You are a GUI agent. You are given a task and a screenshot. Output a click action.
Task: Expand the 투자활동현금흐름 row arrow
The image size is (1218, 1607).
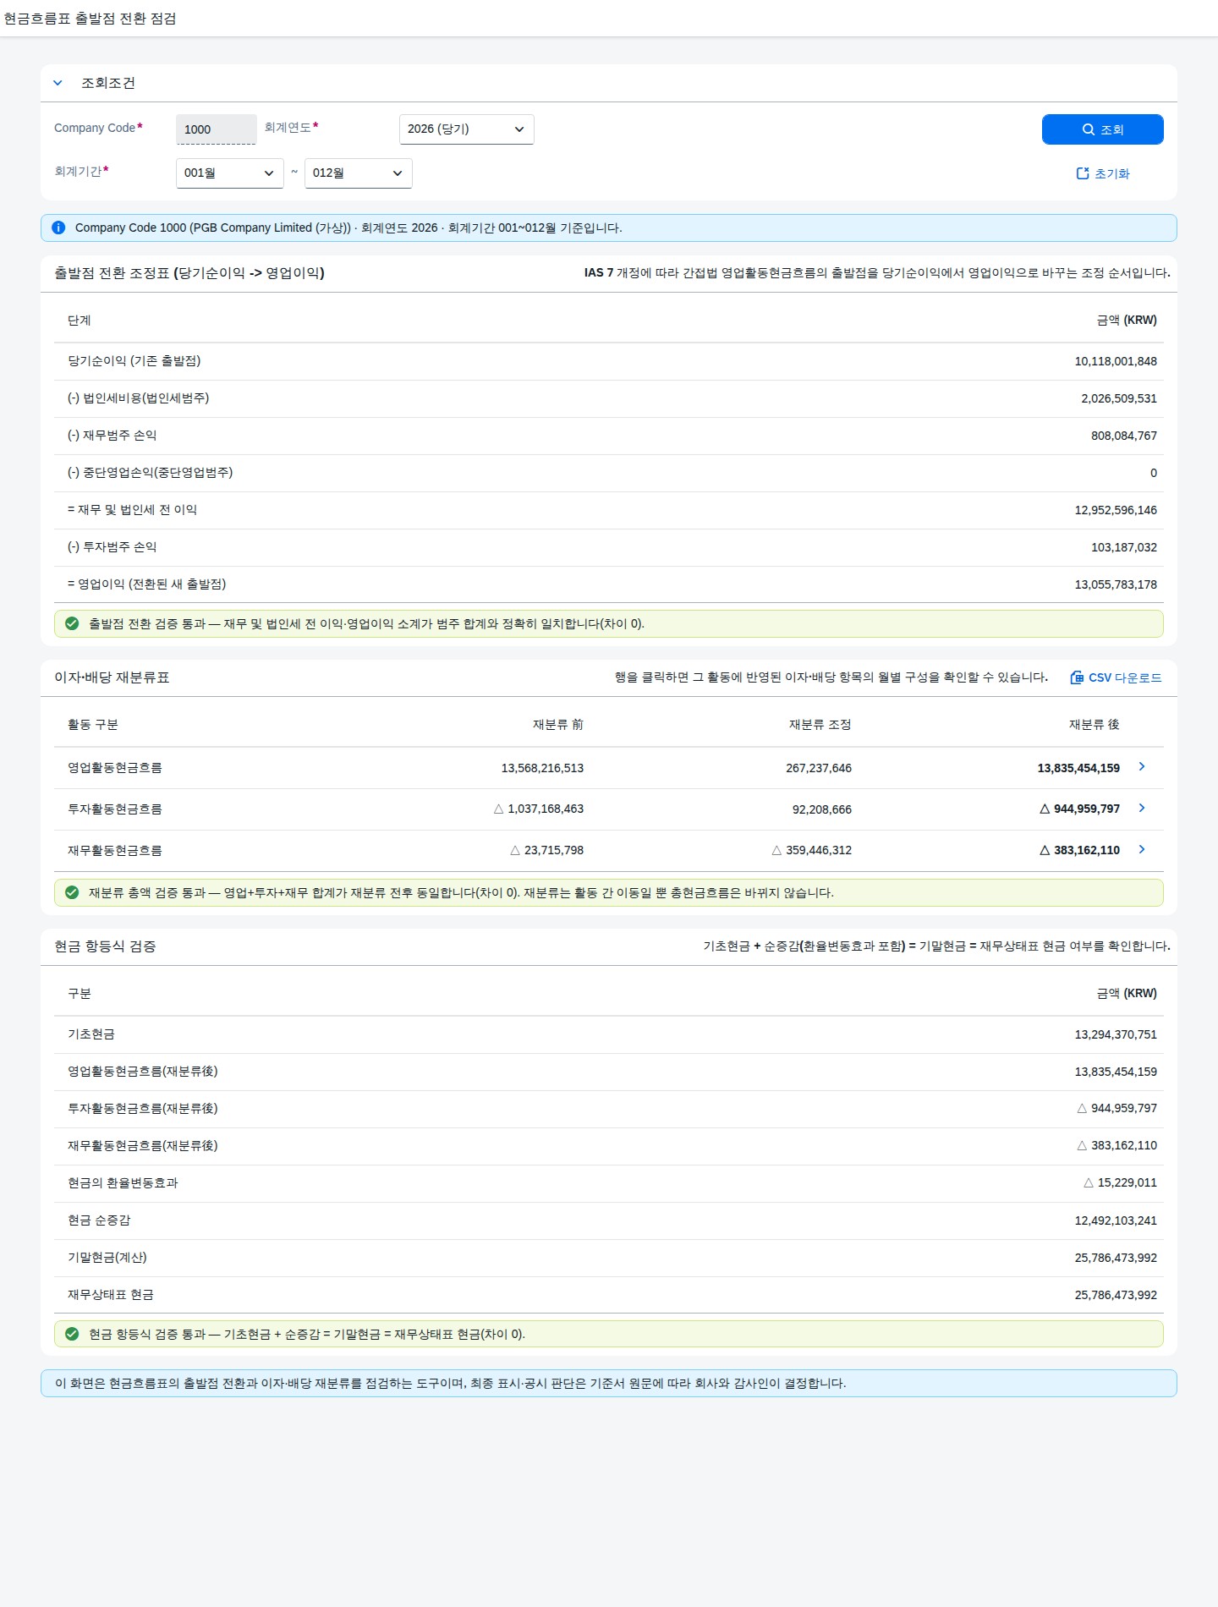pos(1142,808)
